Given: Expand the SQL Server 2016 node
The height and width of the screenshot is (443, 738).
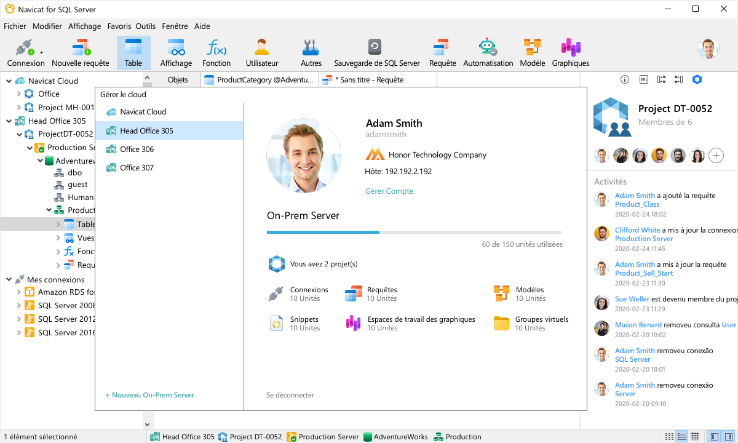Looking at the screenshot, I should [18, 333].
